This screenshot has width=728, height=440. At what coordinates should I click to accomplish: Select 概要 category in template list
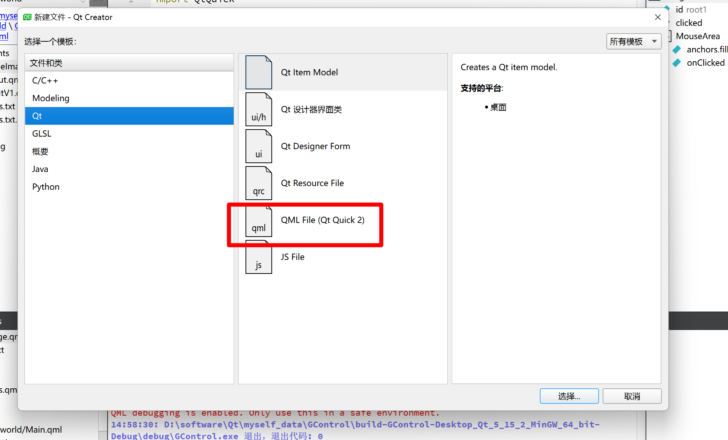click(41, 151)
